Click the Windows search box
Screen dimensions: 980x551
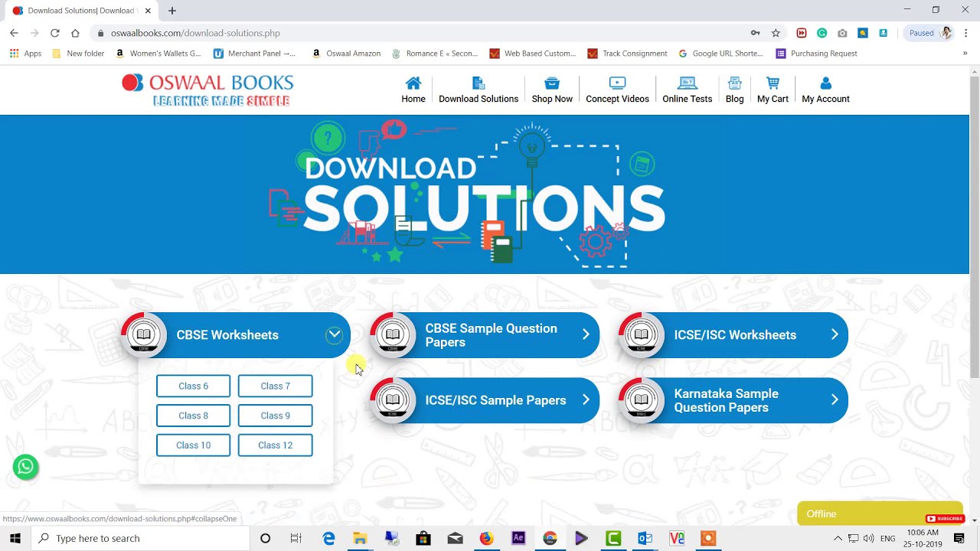pyautogui.click(x=141, y=538)
